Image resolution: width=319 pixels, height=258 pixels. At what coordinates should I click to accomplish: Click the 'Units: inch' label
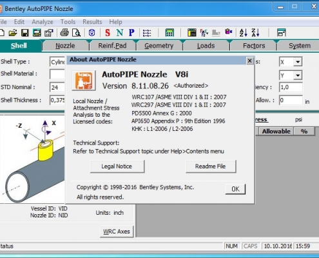click(110, 213)
